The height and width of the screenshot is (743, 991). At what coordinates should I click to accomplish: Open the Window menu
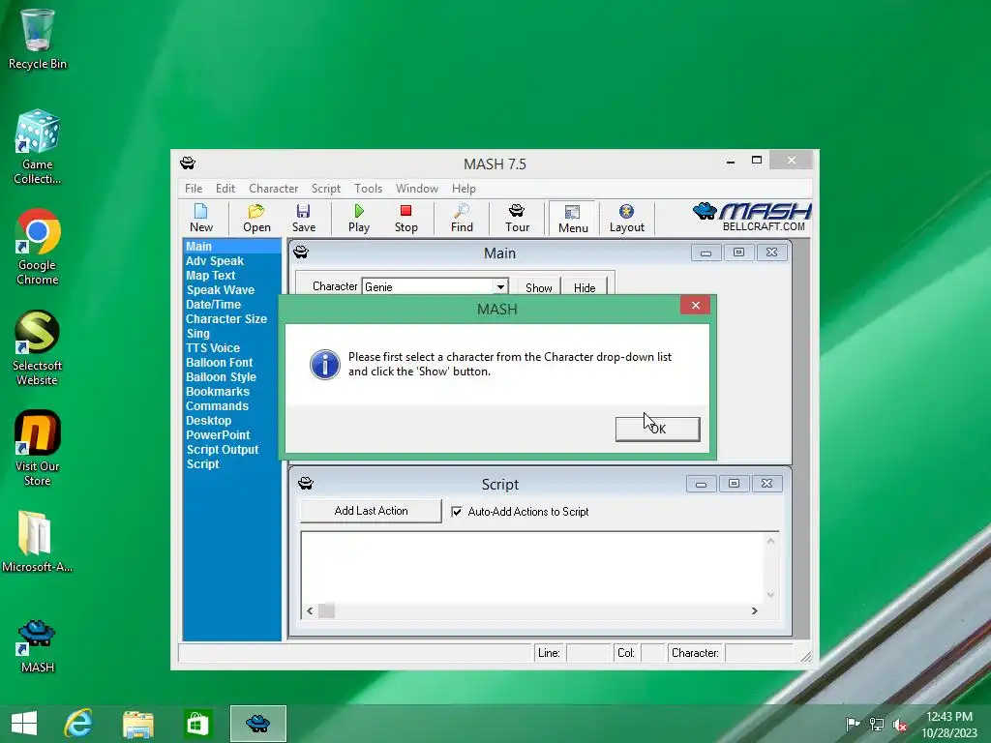coord(416,189)
